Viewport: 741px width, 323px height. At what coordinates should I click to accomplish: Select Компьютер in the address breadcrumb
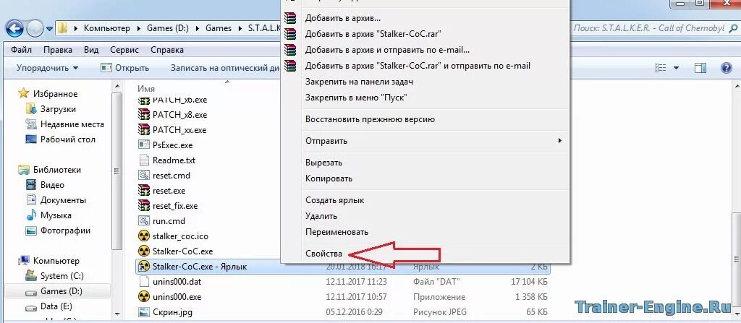tap(107, 28)
